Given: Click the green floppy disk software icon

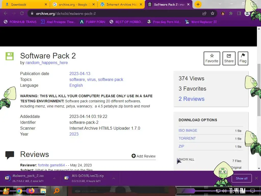Looking at the screenshot, I should point(9,56).
